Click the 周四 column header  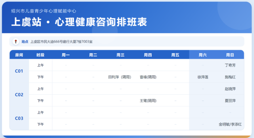coord(148,55)
